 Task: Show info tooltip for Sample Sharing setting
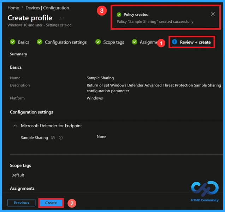coord(61,138)
